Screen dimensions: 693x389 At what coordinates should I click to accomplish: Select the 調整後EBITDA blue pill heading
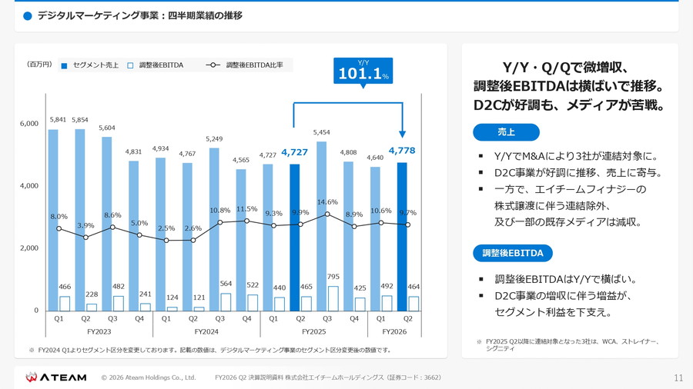(x=513, y=253)
